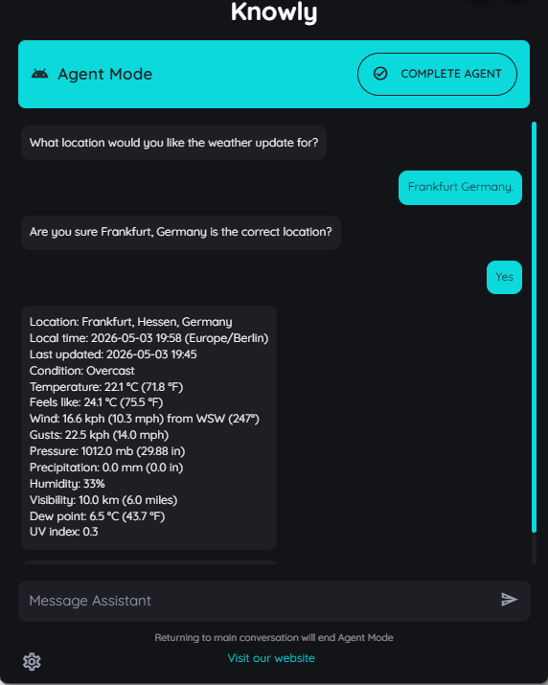Screen dimensions: 548x685
Task: Click the UV index: 0.3 line
Action: pyautogui.click(x=63, y=532)
